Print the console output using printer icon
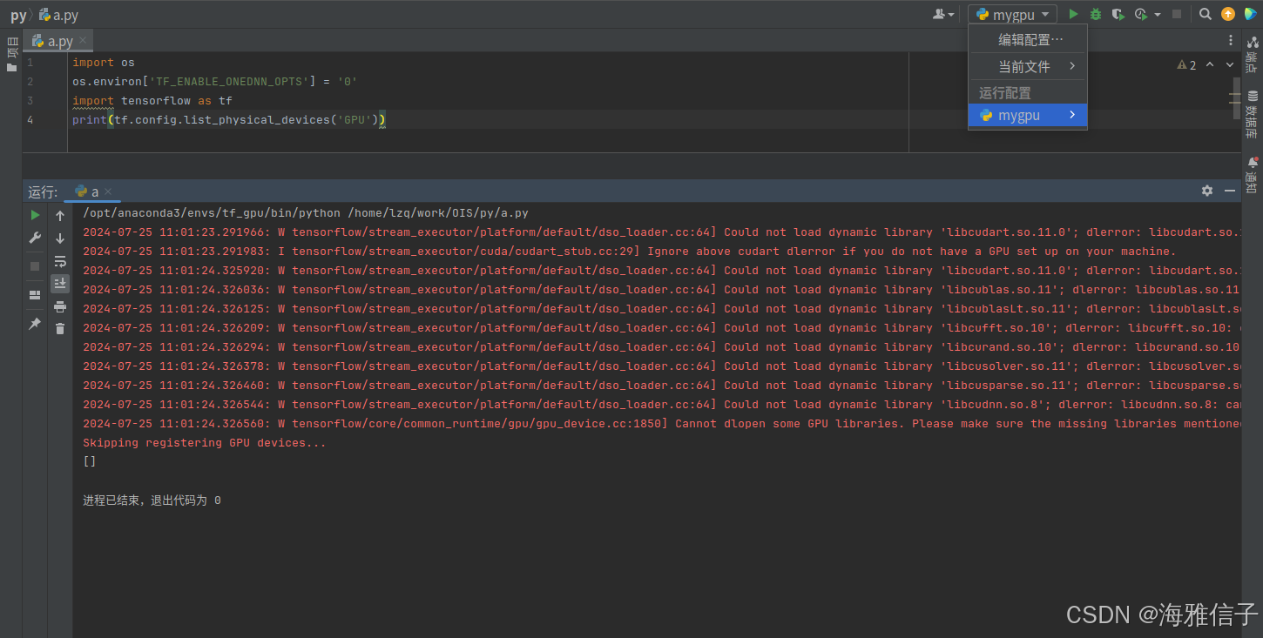Image resolution: width=1263 pixels, height=638 pixels. [60, 306]
